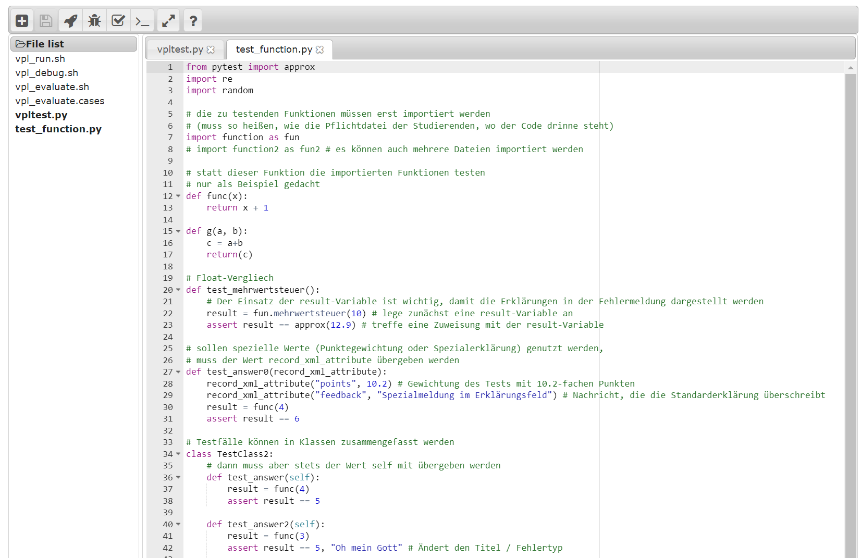The image size is (861, 558).
Task: Click the File list panel header
Action: [x=73, y=44]
